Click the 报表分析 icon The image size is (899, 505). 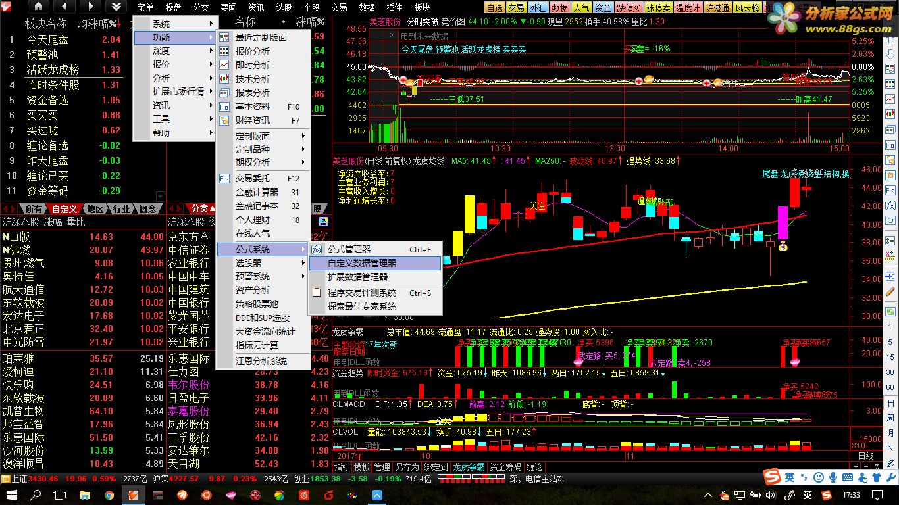[x=224, y=93]
